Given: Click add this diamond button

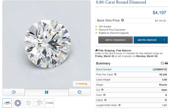Looking at the screenshot, I should (147, 40).
